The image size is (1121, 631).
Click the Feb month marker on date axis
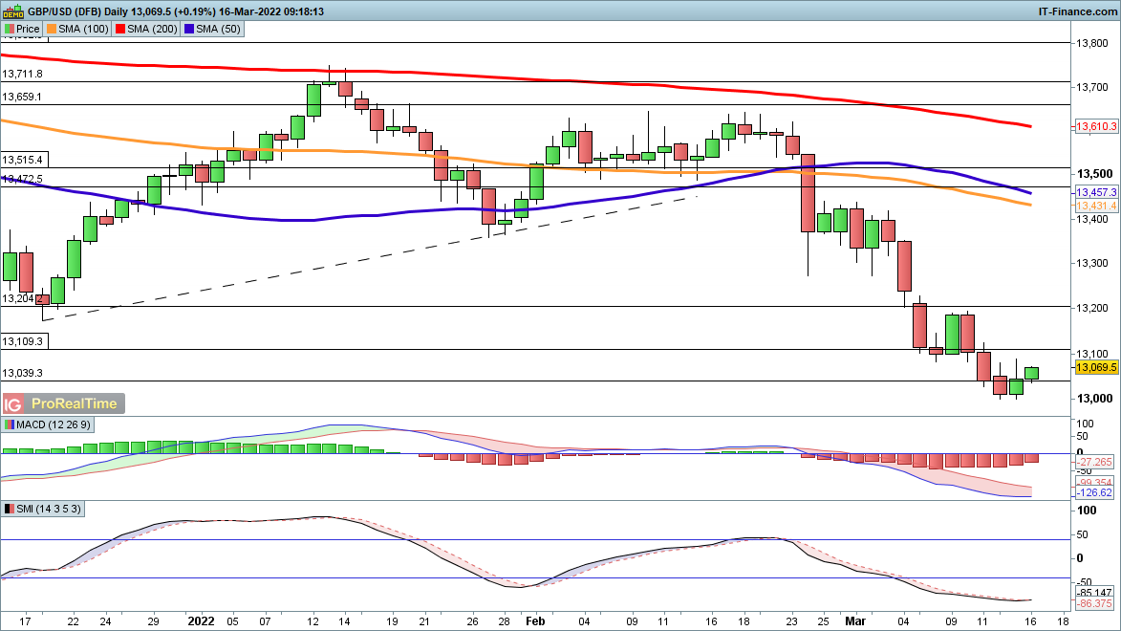[x=535, y=621]
